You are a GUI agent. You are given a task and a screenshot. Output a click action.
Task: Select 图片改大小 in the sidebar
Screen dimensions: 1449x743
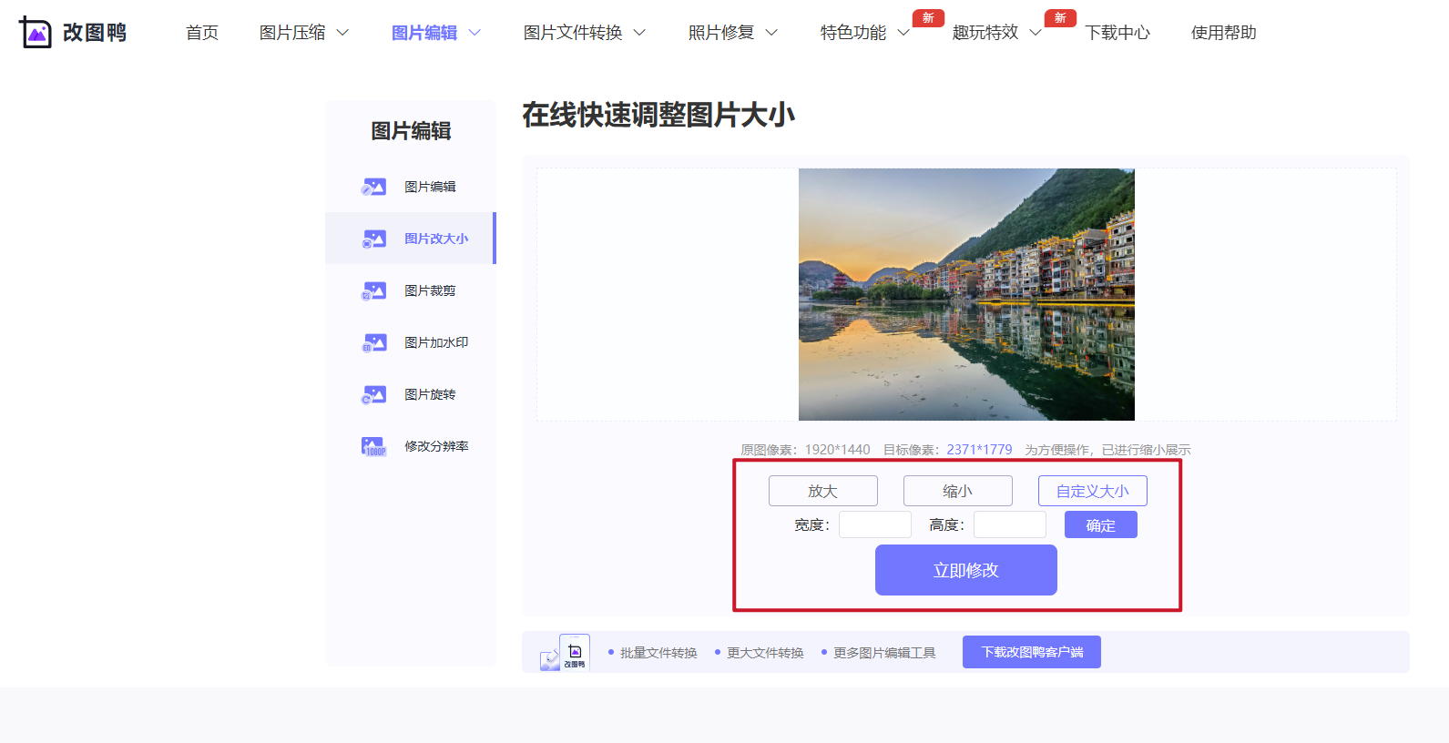[411, 239]
